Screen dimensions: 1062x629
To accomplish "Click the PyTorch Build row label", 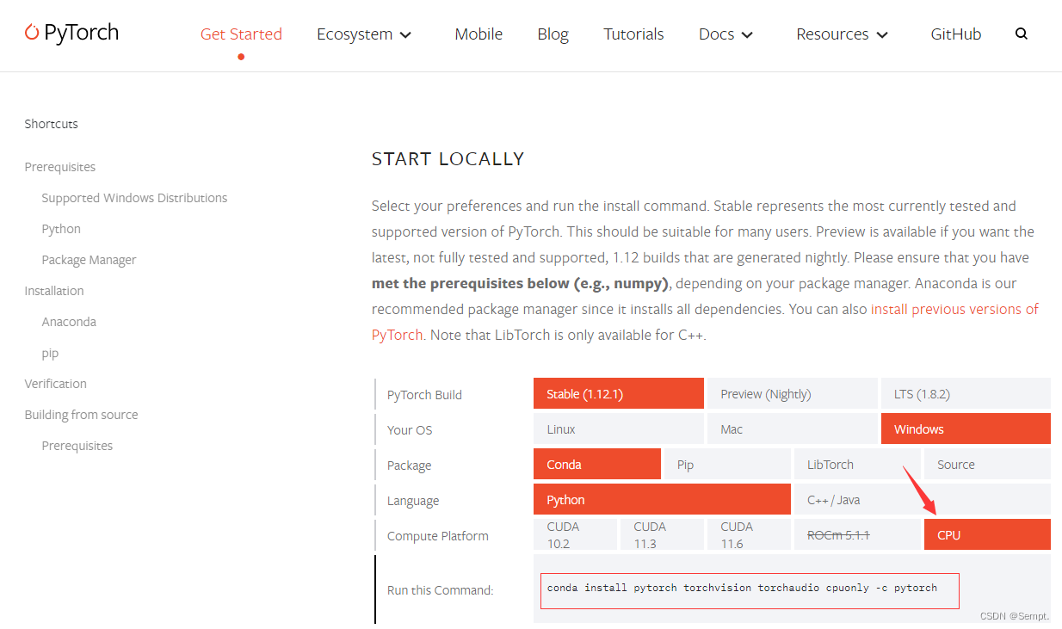I will (424, 395).
